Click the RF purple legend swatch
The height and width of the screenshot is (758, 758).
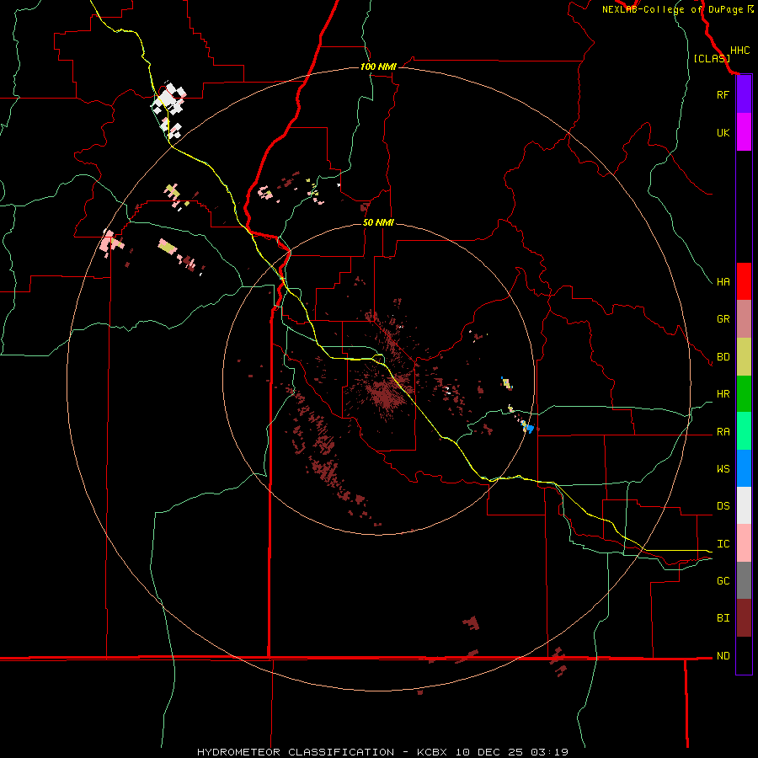(x=744, y=94)
